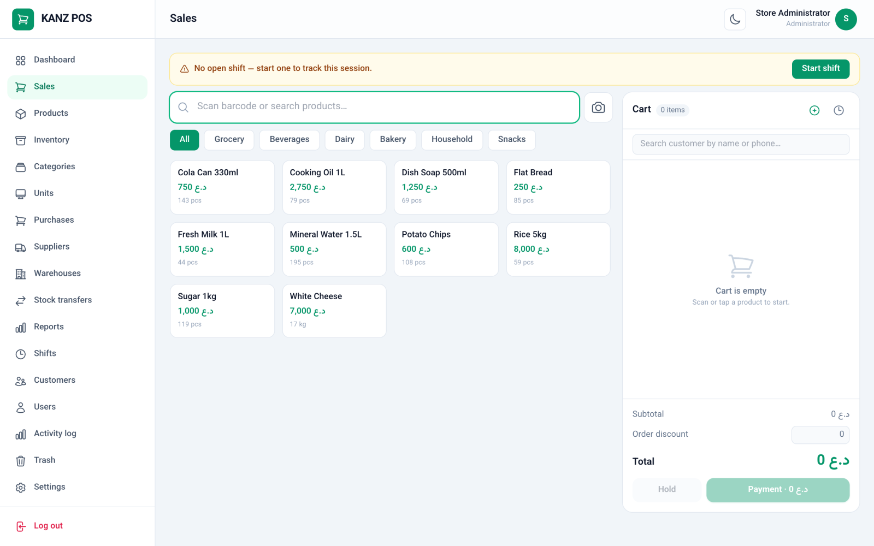Click the Payment button
This screenshot has width=874, height=546.
[778, 490]
